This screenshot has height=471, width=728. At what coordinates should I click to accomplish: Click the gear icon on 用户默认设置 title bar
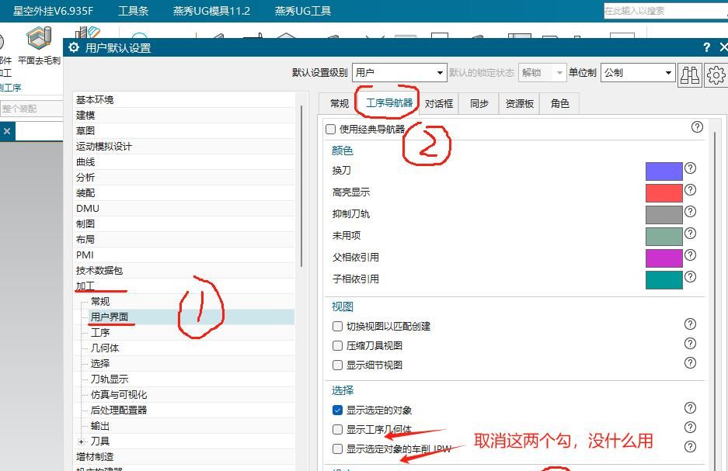click(x=73, y=47)
